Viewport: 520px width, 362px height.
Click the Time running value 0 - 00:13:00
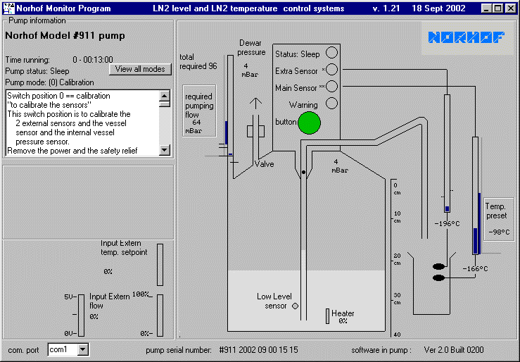(93, 60)
